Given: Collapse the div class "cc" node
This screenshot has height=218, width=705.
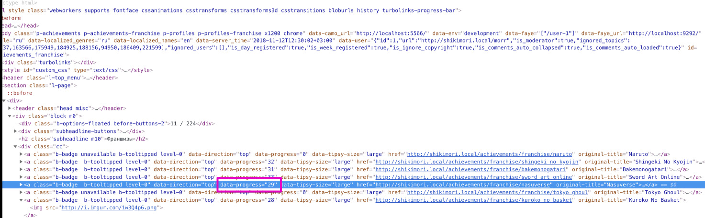Looking at the screenshot, I should point(15,146).
